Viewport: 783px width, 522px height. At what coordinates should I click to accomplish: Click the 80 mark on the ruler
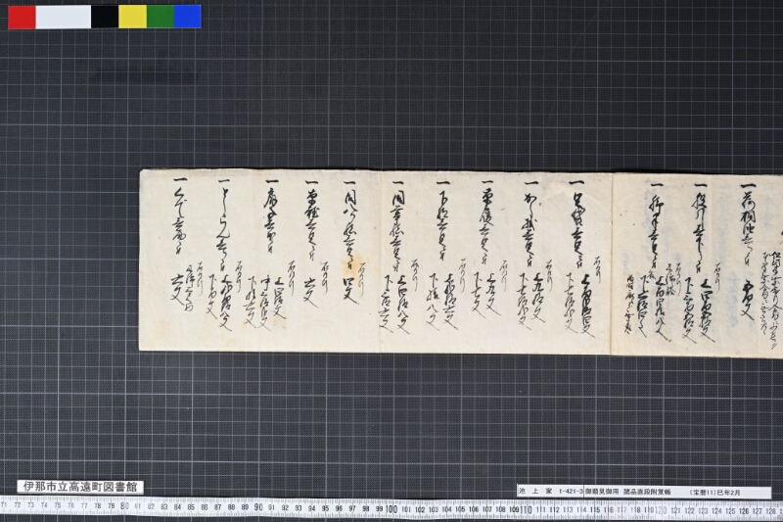(x=125, y=506)
